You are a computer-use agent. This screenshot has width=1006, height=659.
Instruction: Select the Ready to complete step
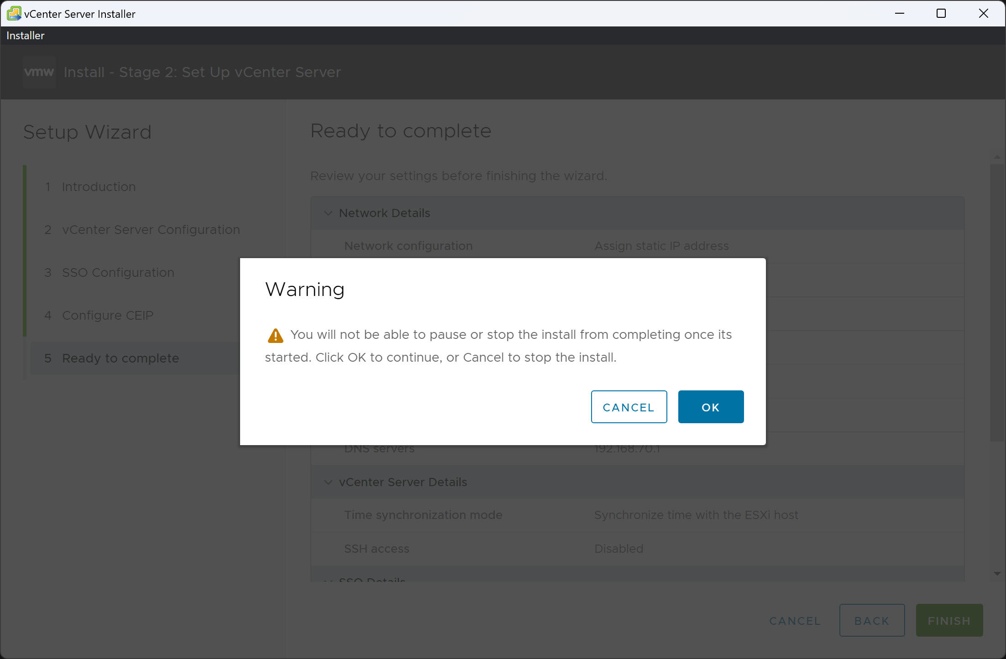click(120, 358)
